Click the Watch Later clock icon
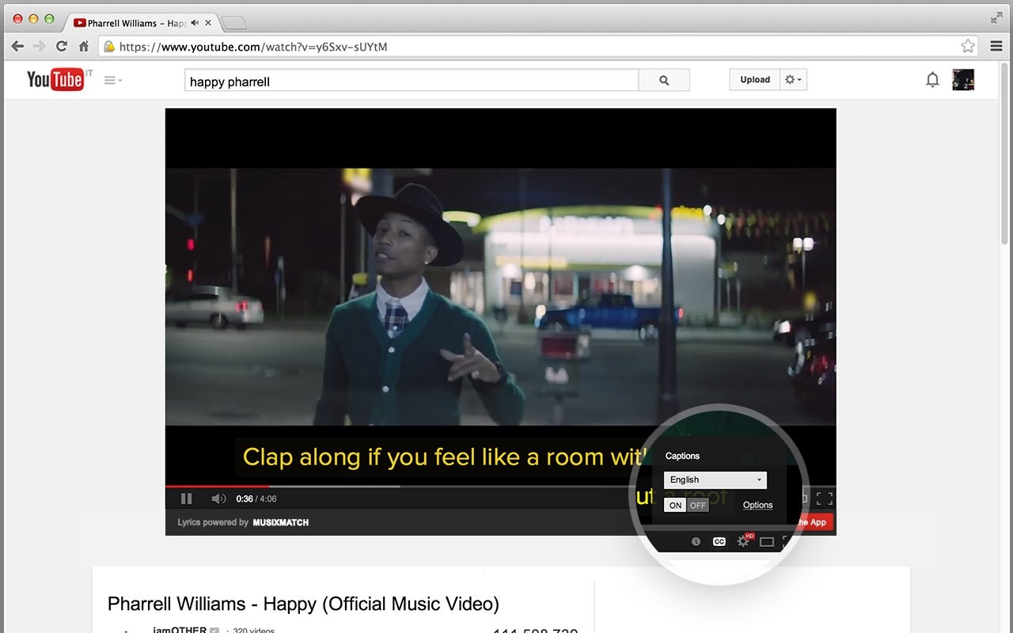 pos(696,542)
